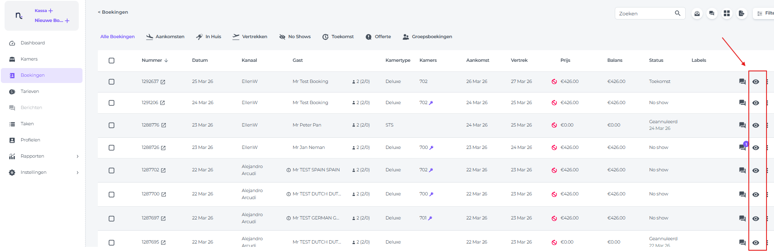Open chat messages for booking 1288726

(x=742, y=147)
